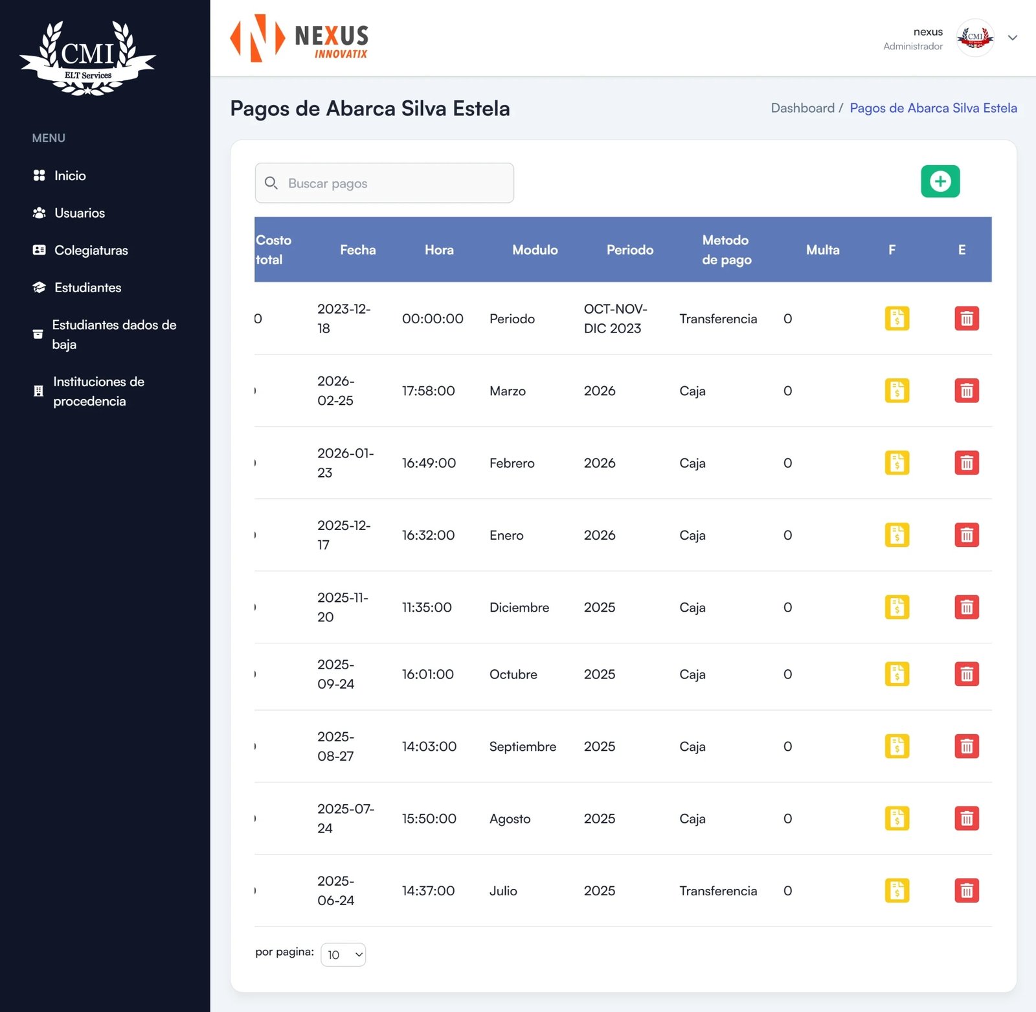1036x1012 pixels.
Task: Open the rows per page dropdown
Action: [343, 954]
